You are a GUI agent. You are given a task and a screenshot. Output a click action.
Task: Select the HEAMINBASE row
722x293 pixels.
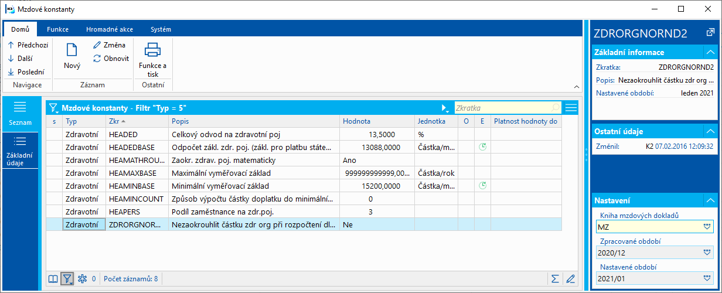(x=304, y=186)
